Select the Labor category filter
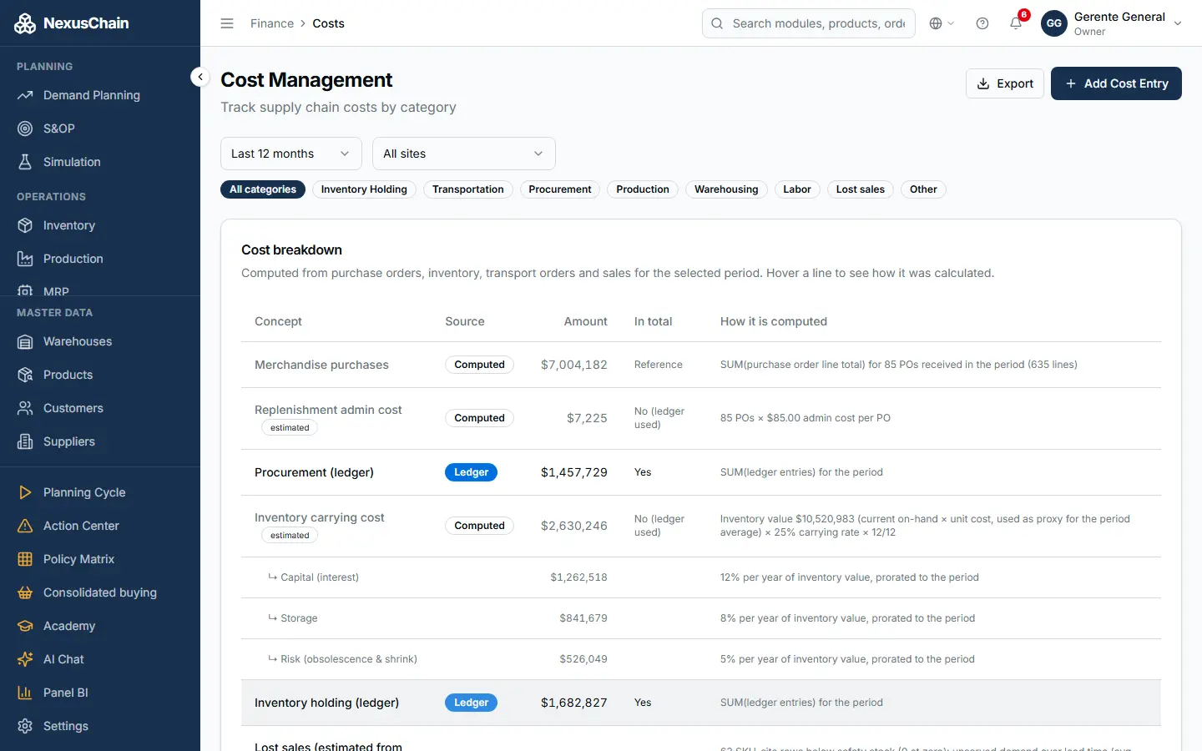This screenshot has width=1202, height=751. point(797,189)
